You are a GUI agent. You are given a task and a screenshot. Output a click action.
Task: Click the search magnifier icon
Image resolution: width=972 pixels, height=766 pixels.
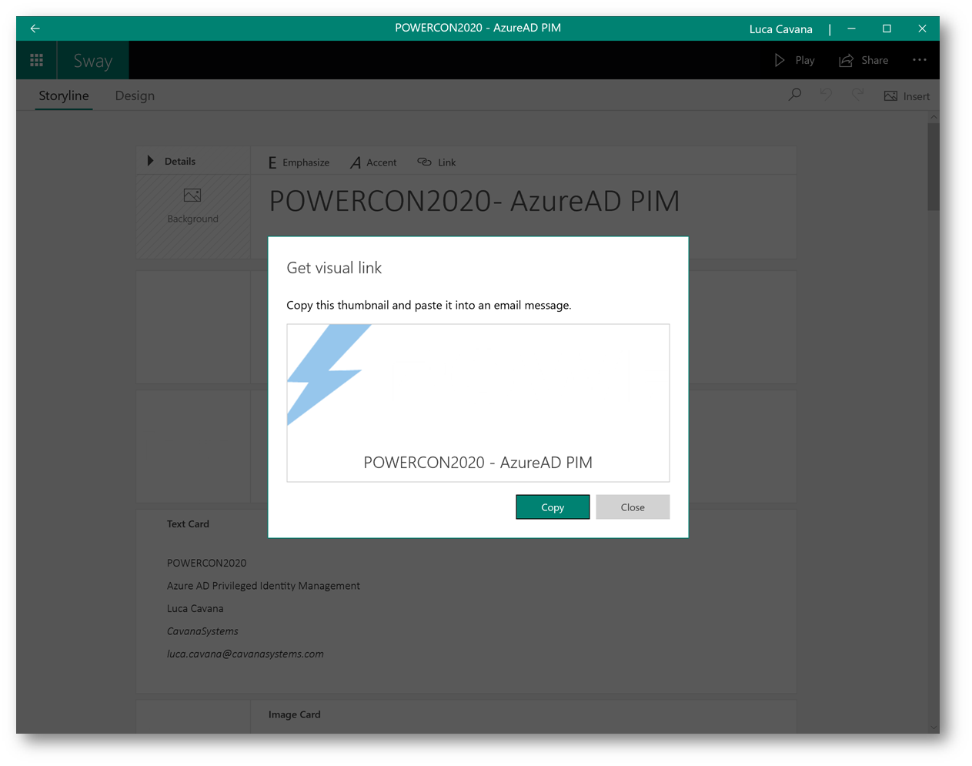(x=795, y=95)
